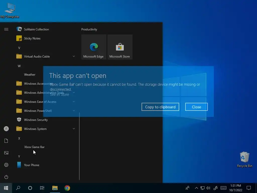The width and height of the screenshot is (257, 193).
Task: Open the user account icon in Start
Action: (x=6, y=129)
